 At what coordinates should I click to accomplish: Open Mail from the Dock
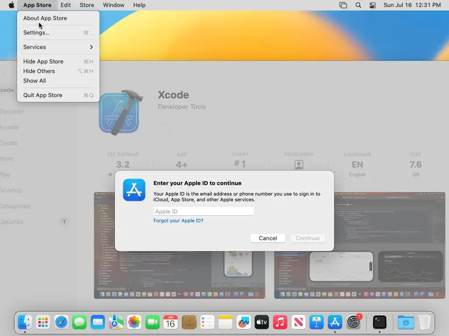coord(98,322)
